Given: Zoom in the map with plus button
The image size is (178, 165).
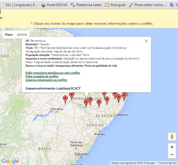Looking at the screenshot, I should (172, 147).
